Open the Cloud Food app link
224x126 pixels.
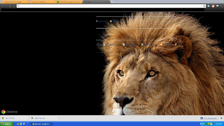pos(101,21)
